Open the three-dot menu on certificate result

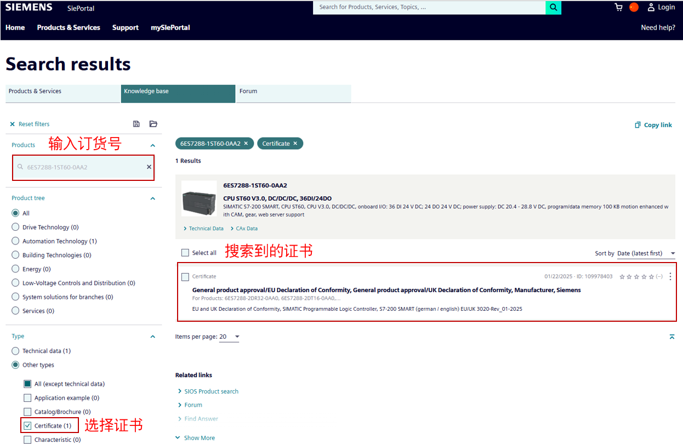click(x=670, y=277)
